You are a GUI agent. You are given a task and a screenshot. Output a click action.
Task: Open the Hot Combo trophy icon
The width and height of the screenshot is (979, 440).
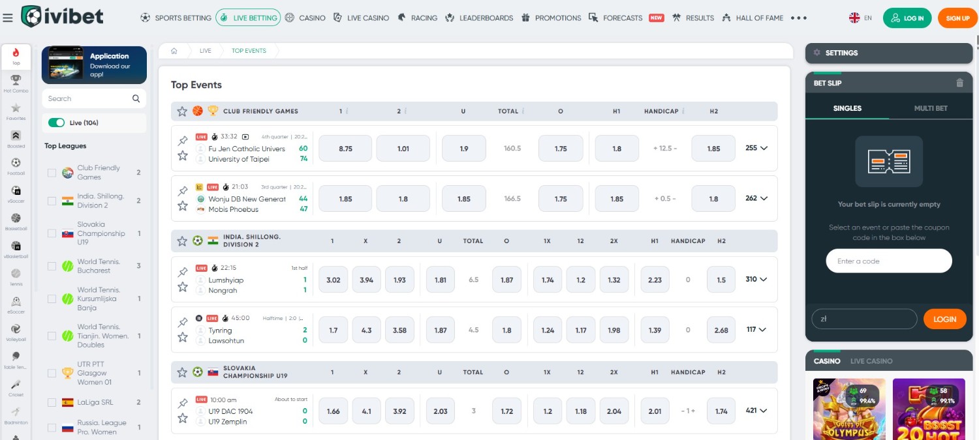(x=16, y=80)
